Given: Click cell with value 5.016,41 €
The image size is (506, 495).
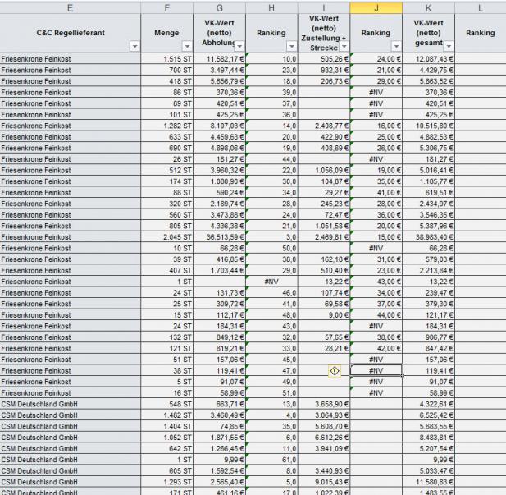Looking at the screenshot, I should 429,170.
